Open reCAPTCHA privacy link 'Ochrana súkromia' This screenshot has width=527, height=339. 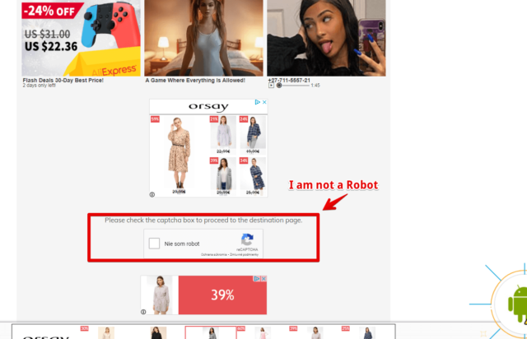pos(214,255)
